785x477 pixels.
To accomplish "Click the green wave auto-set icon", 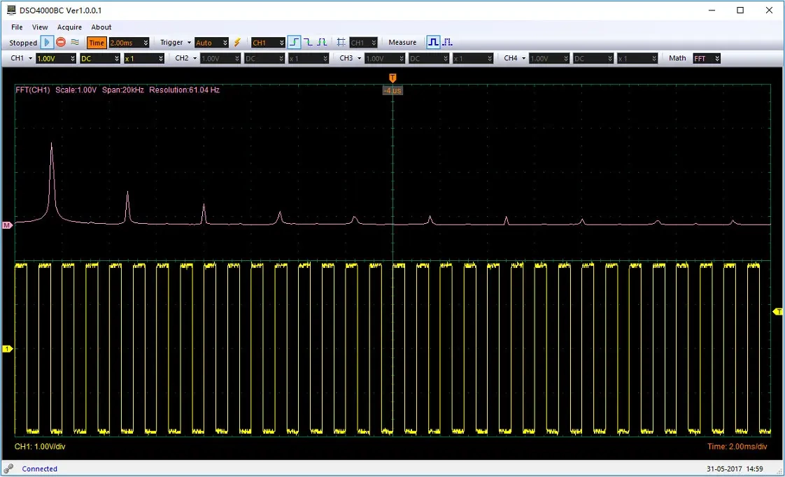I will (x=75, y=43).
